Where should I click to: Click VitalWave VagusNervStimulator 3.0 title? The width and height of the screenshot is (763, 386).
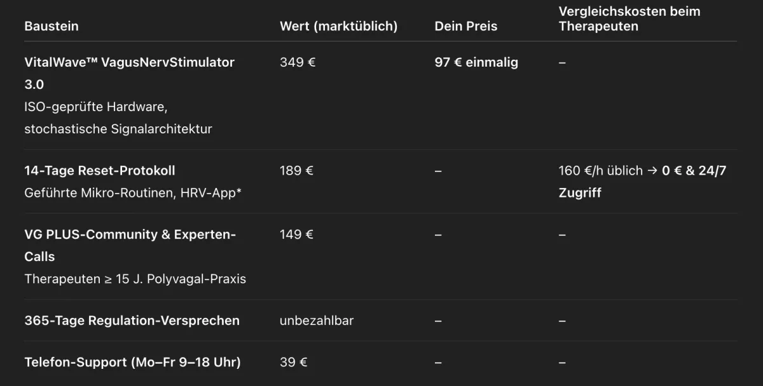click(130, 73)
